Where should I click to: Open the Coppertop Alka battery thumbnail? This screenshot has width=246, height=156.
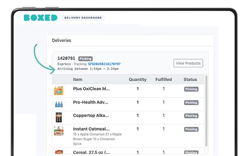point(59,118)
